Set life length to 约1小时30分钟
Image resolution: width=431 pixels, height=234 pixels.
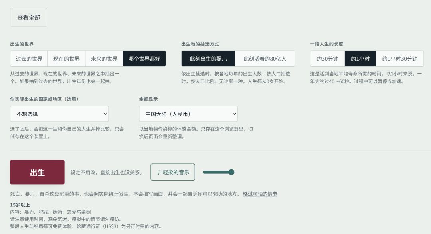pyautogui.click(x=399, y=59)
